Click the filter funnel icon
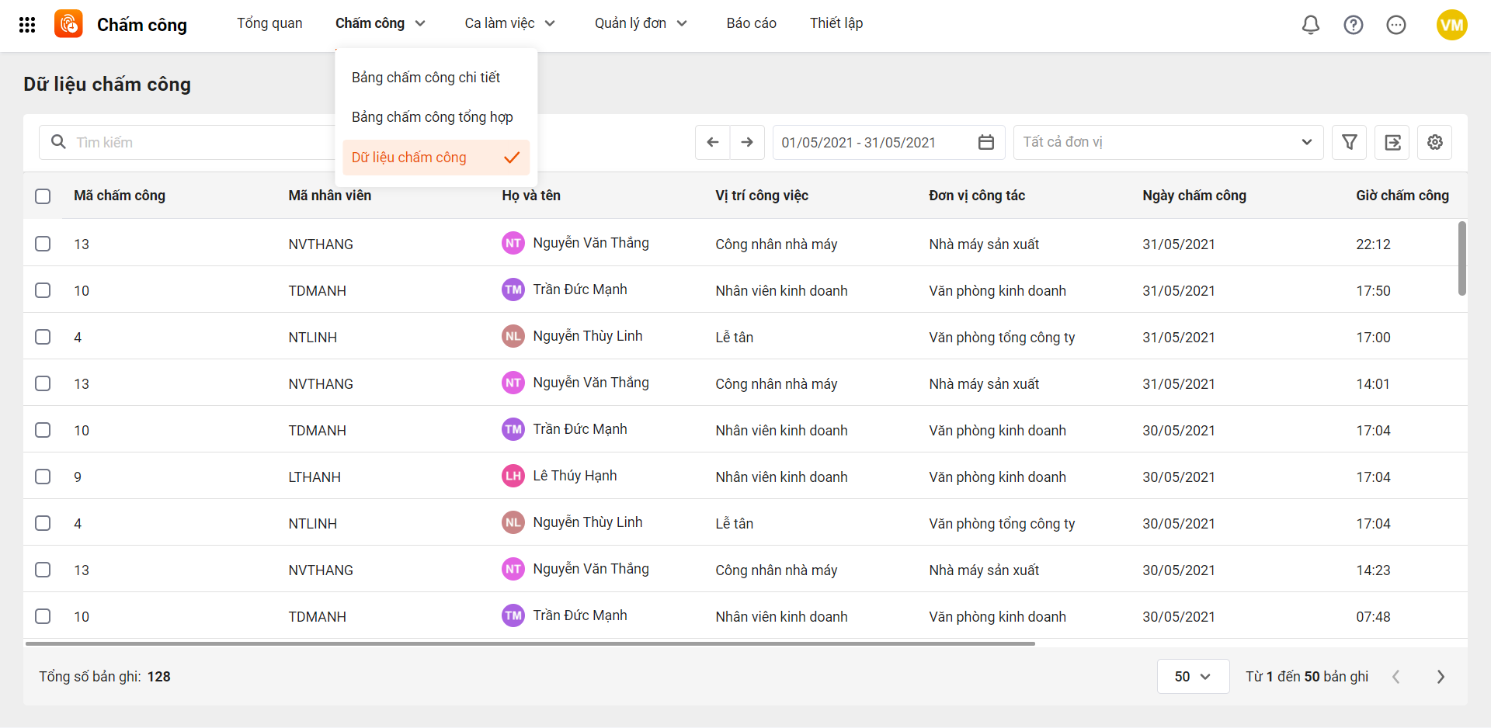 click(1349, 142)
